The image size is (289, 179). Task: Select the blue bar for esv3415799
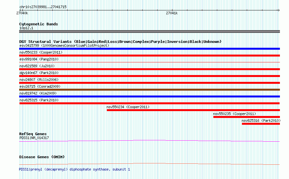149,49
